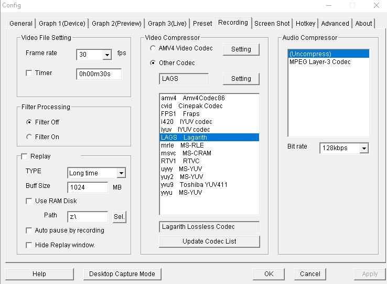Select i420 IYUV codec entry
The height and width of the screenshot is (284, 387).
(x=209, y=122)
